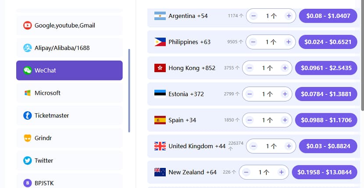
Task: Click the WeChat logo icon
Action: pos(28,70)
